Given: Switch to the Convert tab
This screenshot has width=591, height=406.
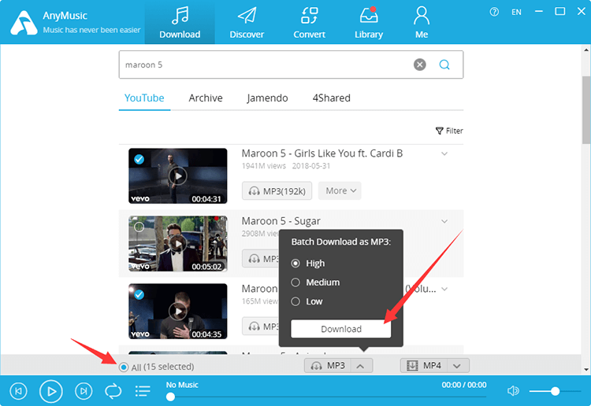Looking at the screenshot, I should (309, 23).
